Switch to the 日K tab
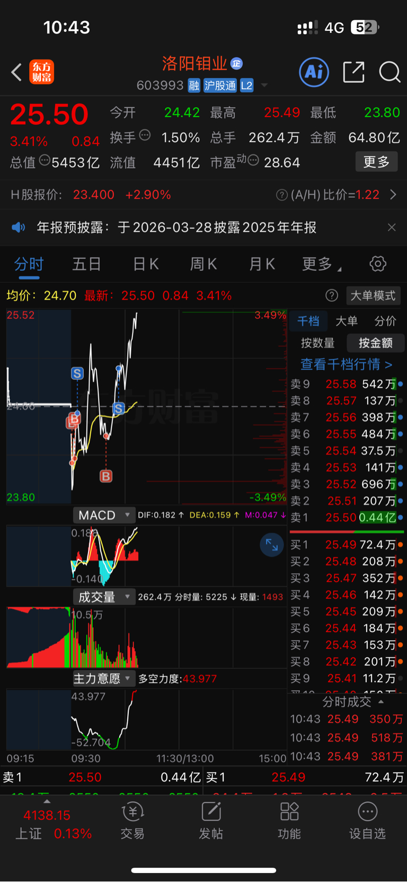Screen dimensions: 407x882 [146, 264]
